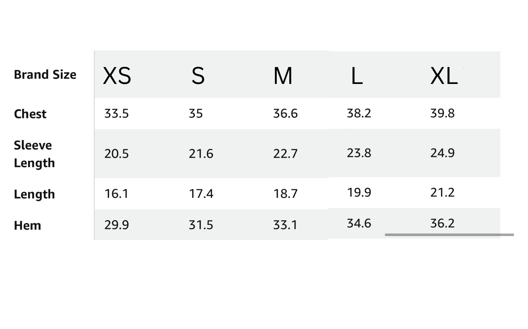Click the horizontal scrollbar under the table
The height and width of the screenshot is (329, 528).
449,235
